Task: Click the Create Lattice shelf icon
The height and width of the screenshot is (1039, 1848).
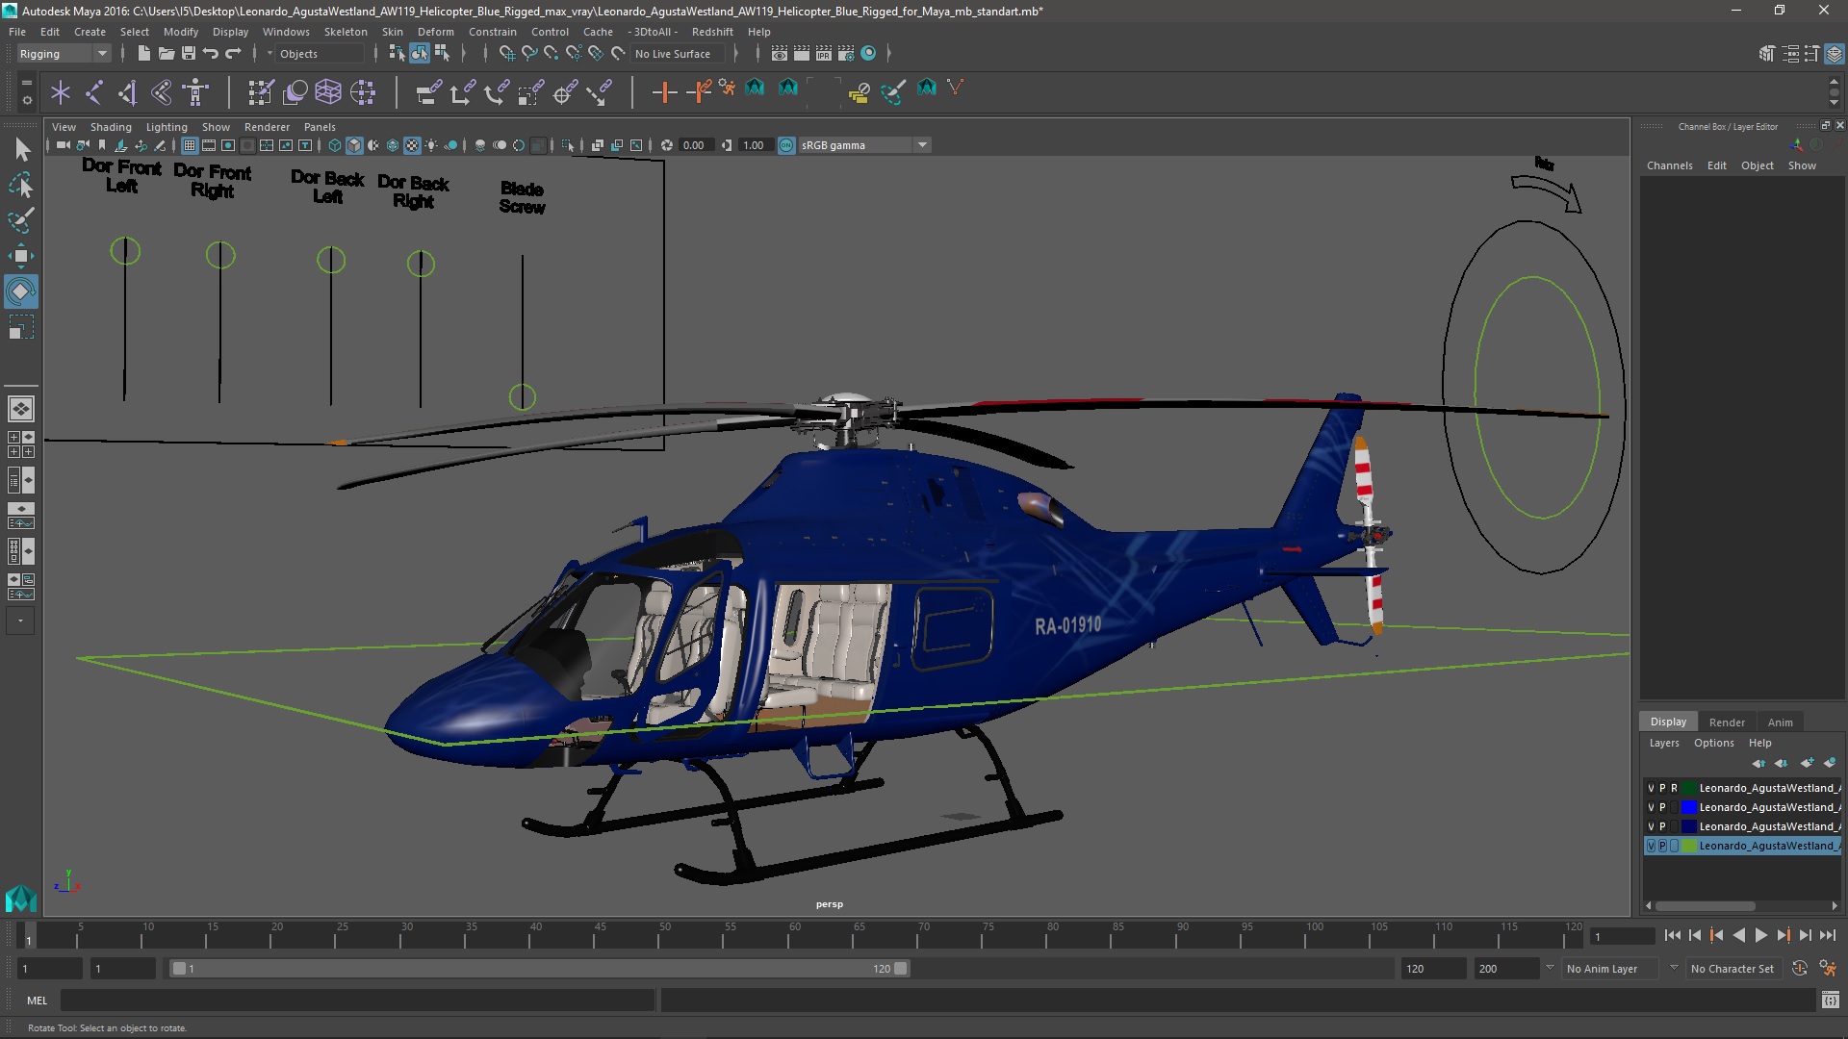Action: [x=328, y=92]
